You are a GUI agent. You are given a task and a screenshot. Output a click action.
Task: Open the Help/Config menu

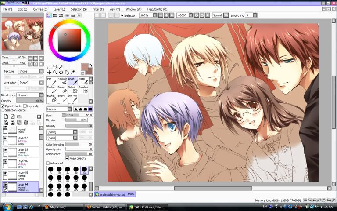tap(157, 9)
